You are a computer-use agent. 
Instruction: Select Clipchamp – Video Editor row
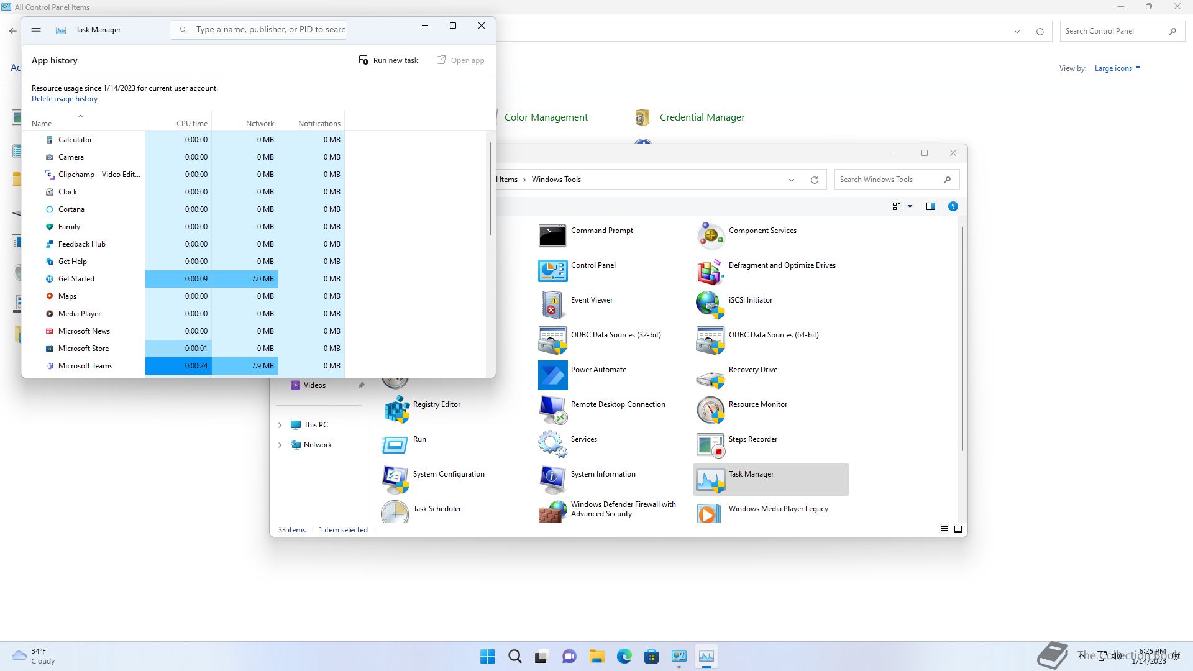pos(183,175)
